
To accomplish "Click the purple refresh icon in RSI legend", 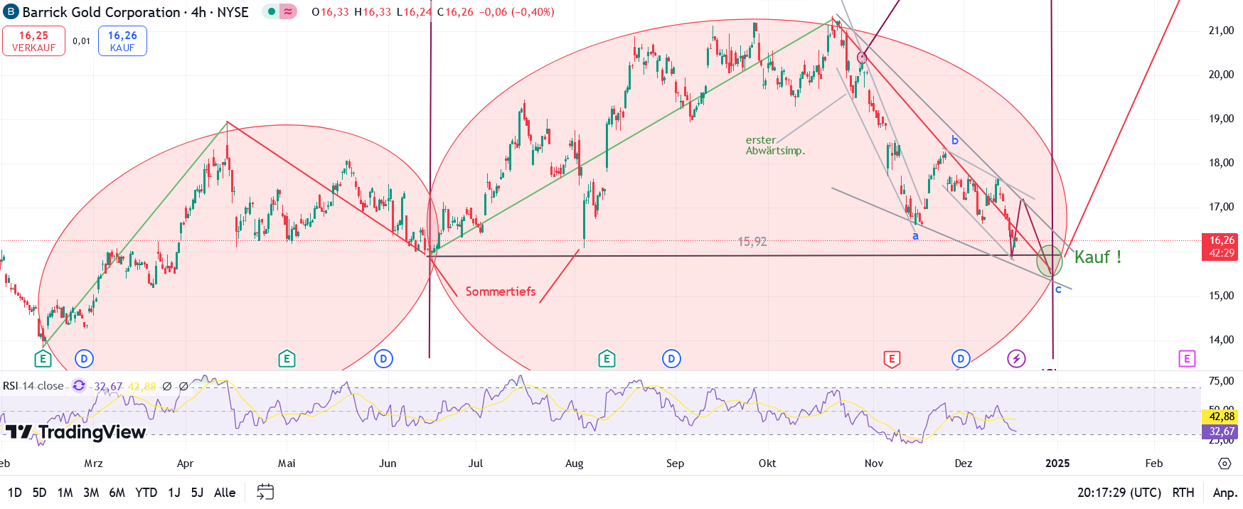I will pos(79,385).
